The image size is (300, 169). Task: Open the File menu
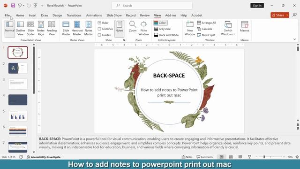(x=7, y=15)
